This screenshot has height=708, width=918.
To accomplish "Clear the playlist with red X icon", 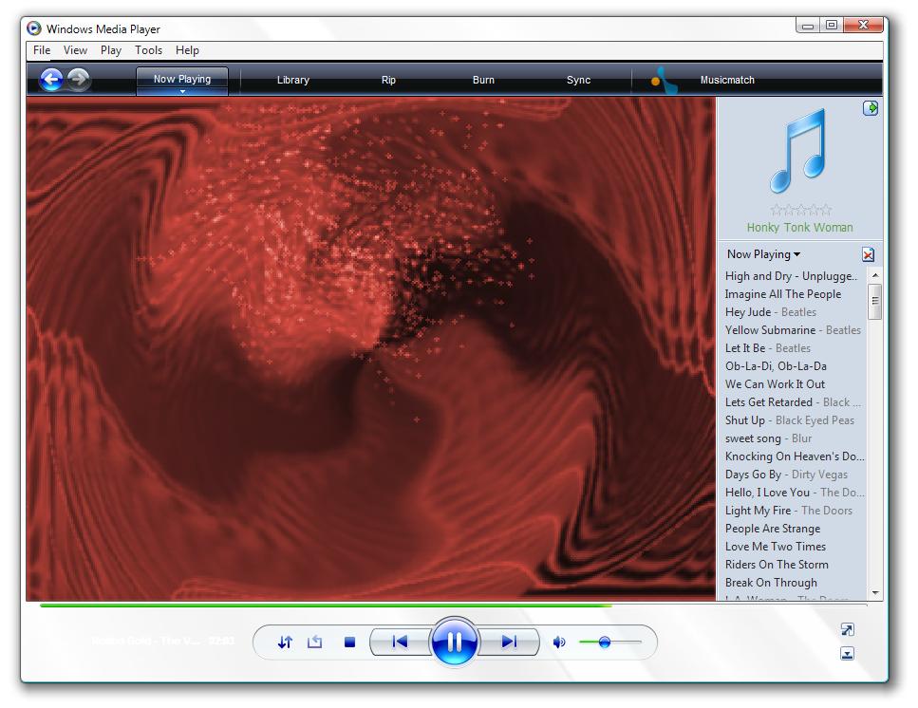I will [x=869, y=254].
